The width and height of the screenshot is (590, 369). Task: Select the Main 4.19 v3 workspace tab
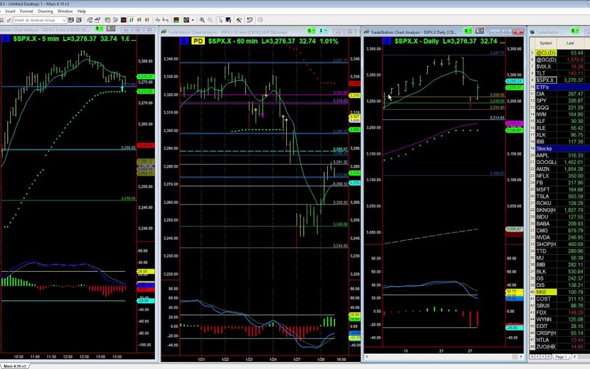[x=15, y=366]
